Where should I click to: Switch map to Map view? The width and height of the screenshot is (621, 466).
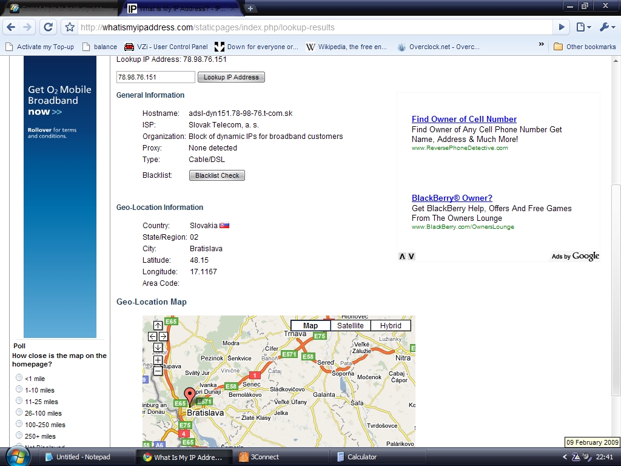click(310, 326)
